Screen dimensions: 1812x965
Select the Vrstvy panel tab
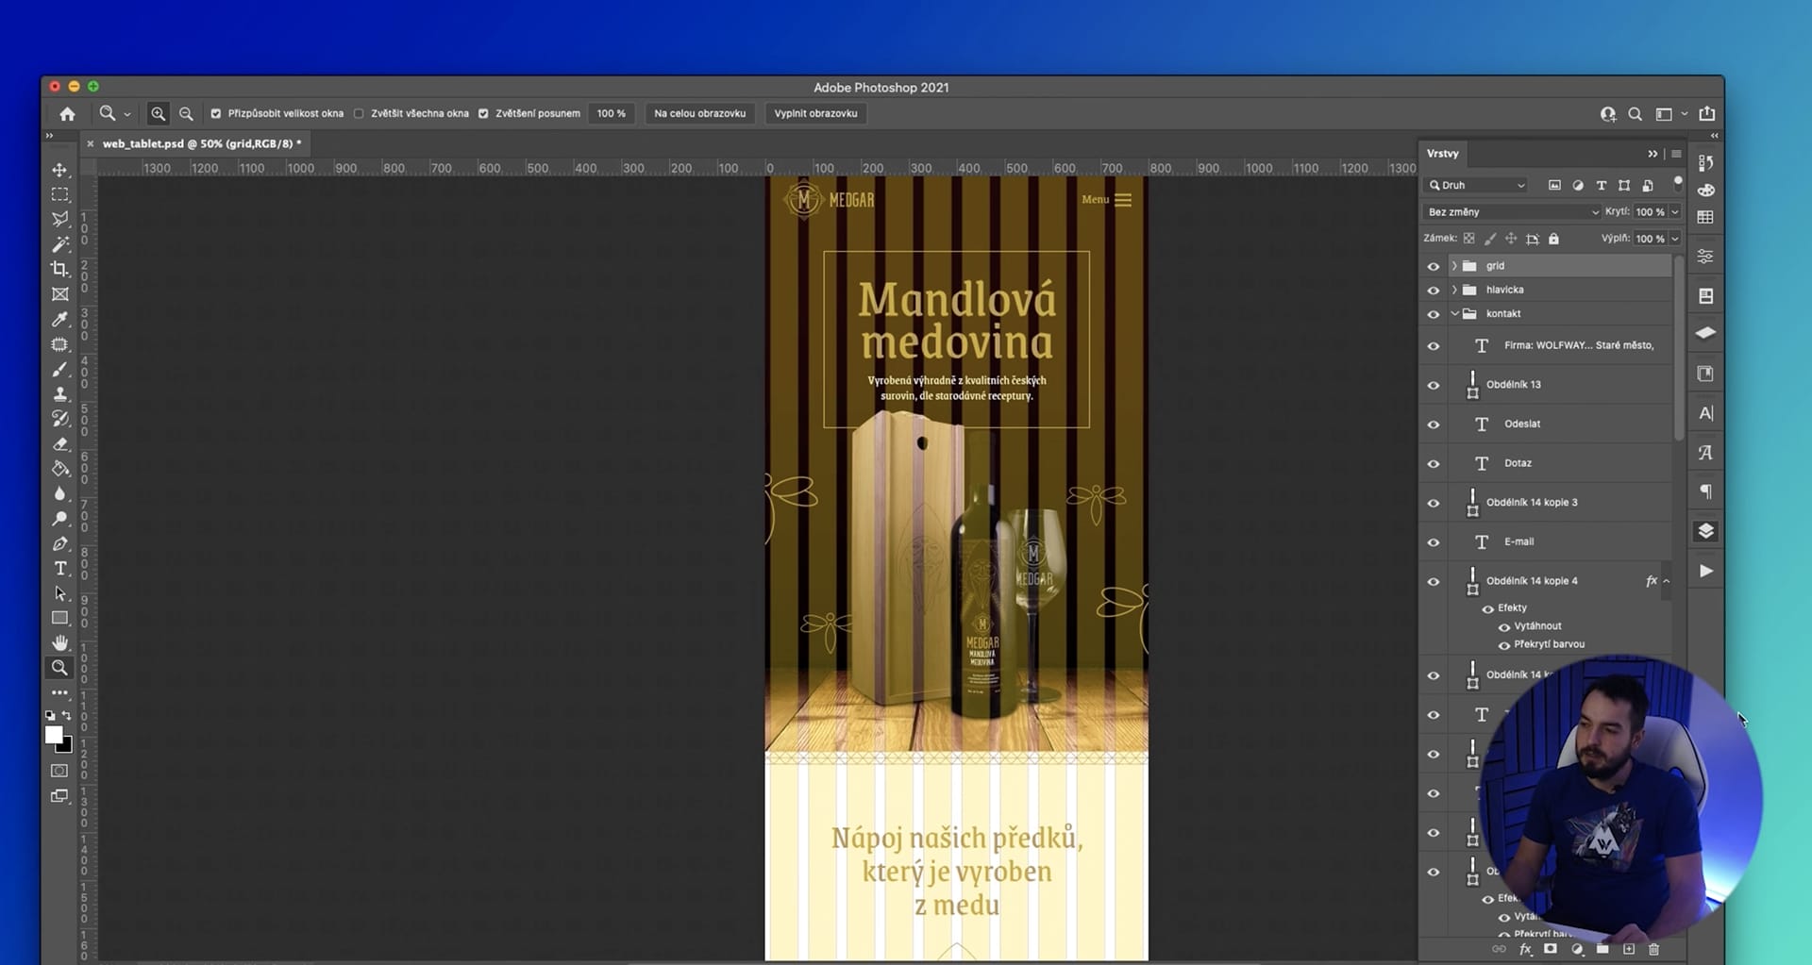click(1442, 153)
